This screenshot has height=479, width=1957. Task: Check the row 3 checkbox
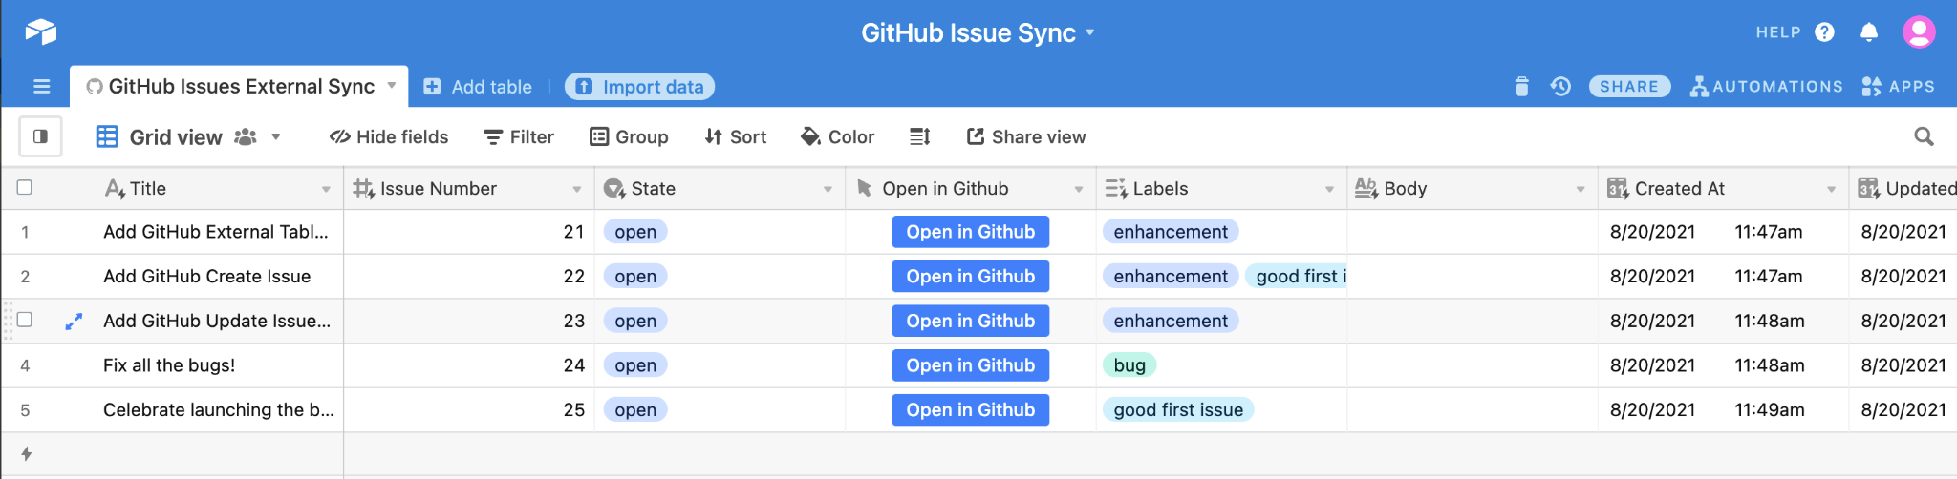(25, 320)
